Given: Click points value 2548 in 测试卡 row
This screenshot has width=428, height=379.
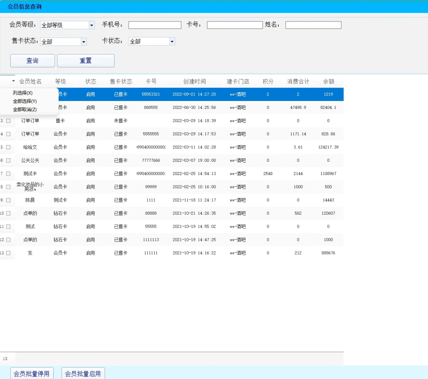Looking at the screenshot, I should (268, 174).
